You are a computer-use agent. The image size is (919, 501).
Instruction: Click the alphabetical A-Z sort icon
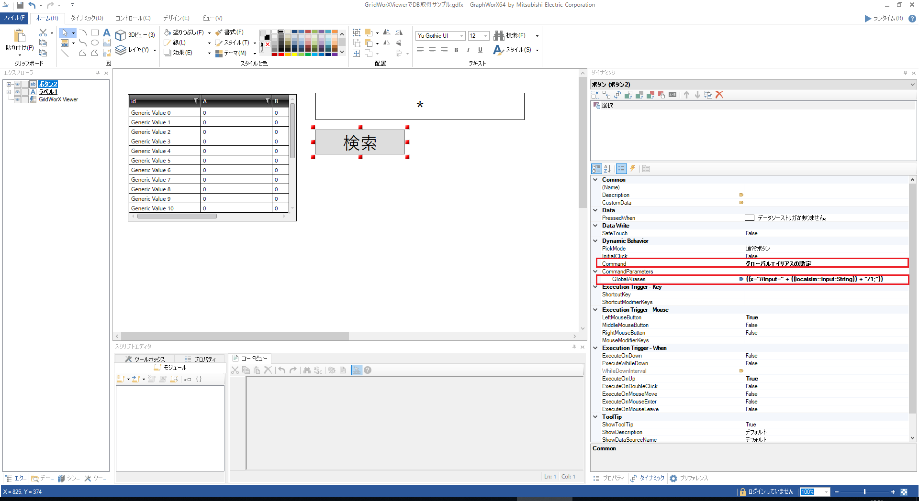[x=607, y=169]
